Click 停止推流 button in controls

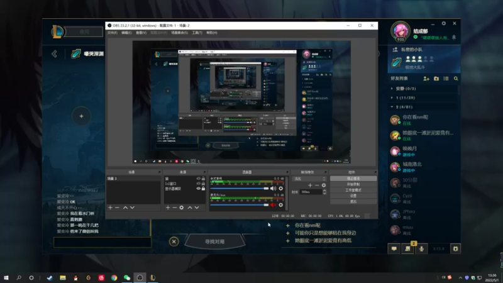coord(353,179)
